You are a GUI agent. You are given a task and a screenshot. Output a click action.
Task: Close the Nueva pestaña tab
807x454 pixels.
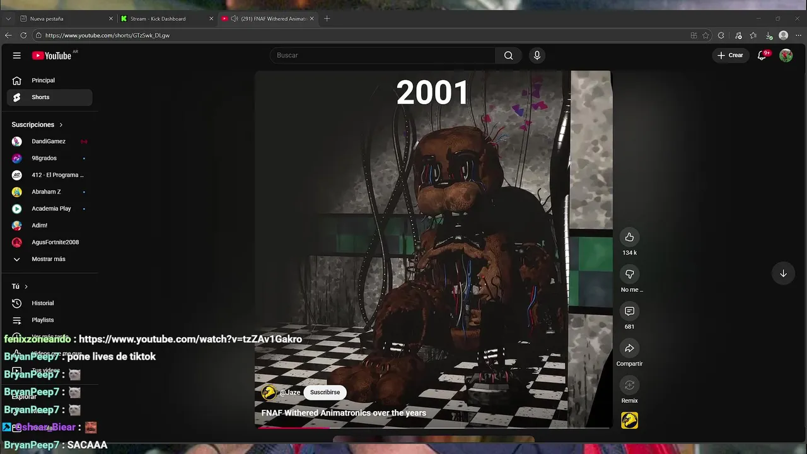(111, 19)
